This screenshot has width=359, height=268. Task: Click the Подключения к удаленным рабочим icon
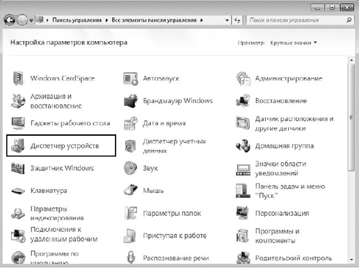[18, 235]
